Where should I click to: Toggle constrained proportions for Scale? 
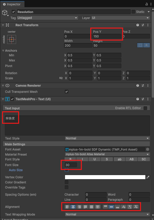pos(61,78)
